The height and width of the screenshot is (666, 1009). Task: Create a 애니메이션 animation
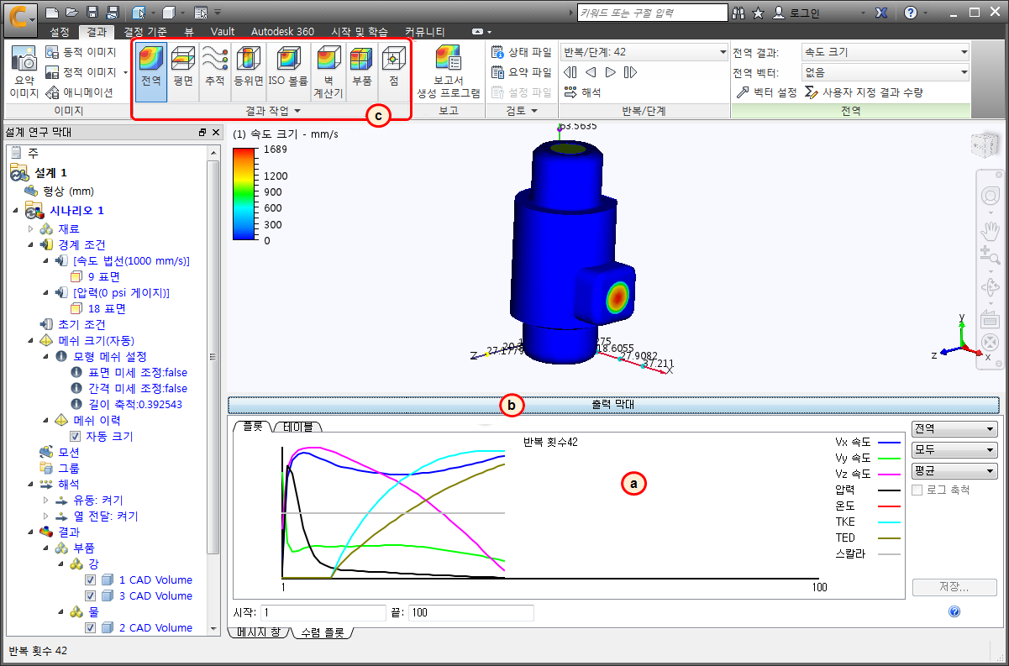(79, 92)
